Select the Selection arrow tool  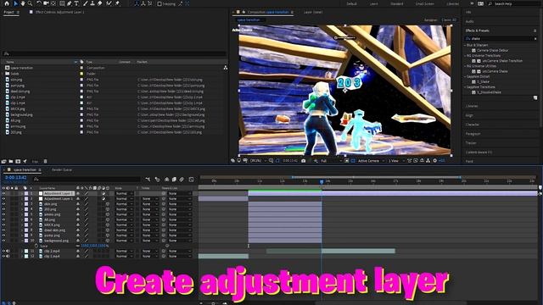coord(15,3)
